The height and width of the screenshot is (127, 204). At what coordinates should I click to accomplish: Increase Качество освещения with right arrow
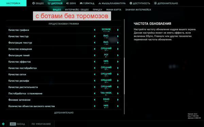point(118,49)
